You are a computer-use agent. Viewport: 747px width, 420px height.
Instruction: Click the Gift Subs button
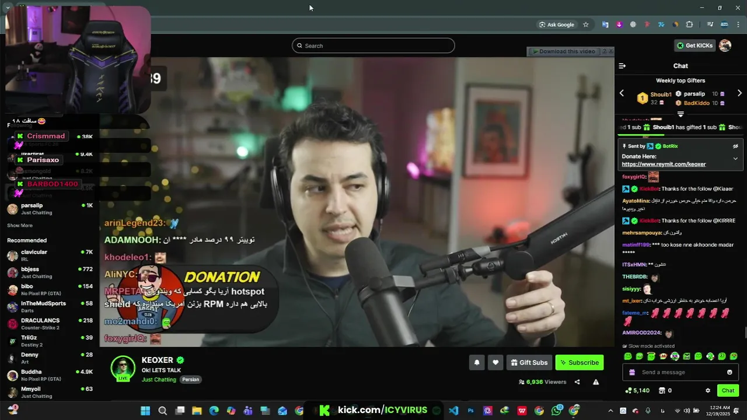point(529,362)
